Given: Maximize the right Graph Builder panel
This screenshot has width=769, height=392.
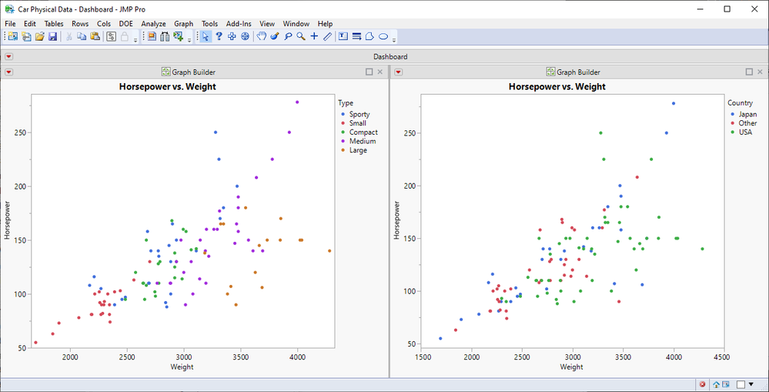Looking at the screenshot, I should pyautogui.click(x=749, y=72).
